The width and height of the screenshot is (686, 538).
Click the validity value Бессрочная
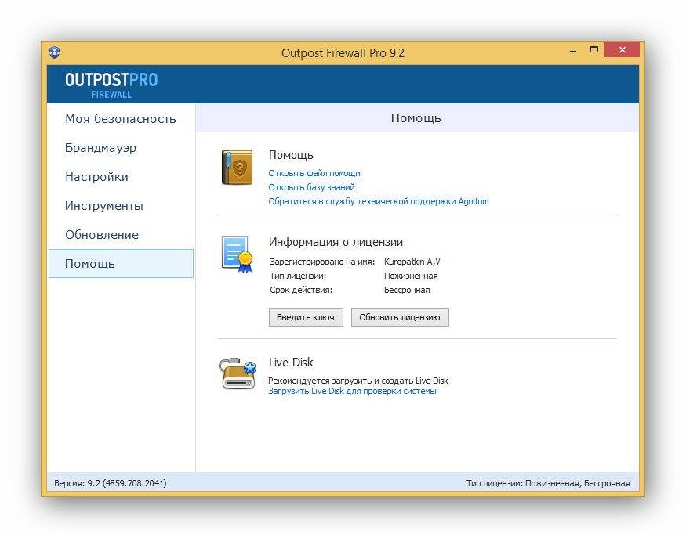point(407,291)
